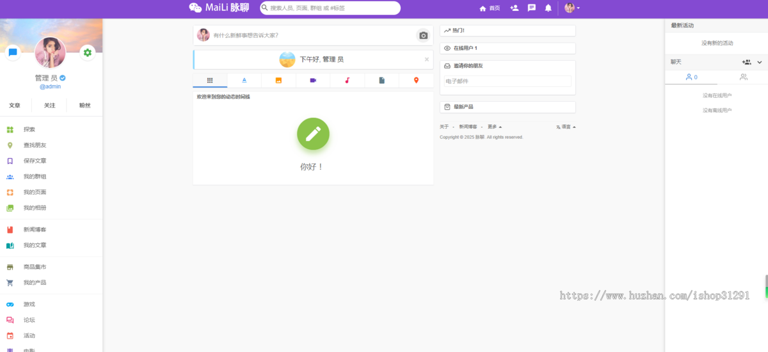Viewport: 768px width, 352px height.
Task: Open the messages icon in header
Action: coord(532,8)
